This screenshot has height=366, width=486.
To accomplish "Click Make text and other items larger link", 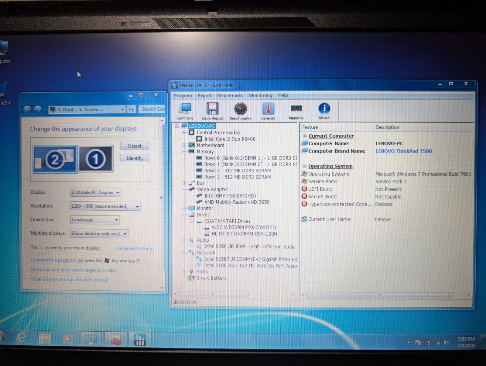I will coord(74,270).
